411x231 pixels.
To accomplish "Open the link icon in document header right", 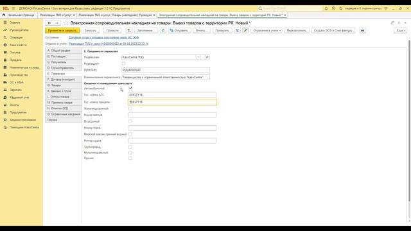I will (392, 23).
